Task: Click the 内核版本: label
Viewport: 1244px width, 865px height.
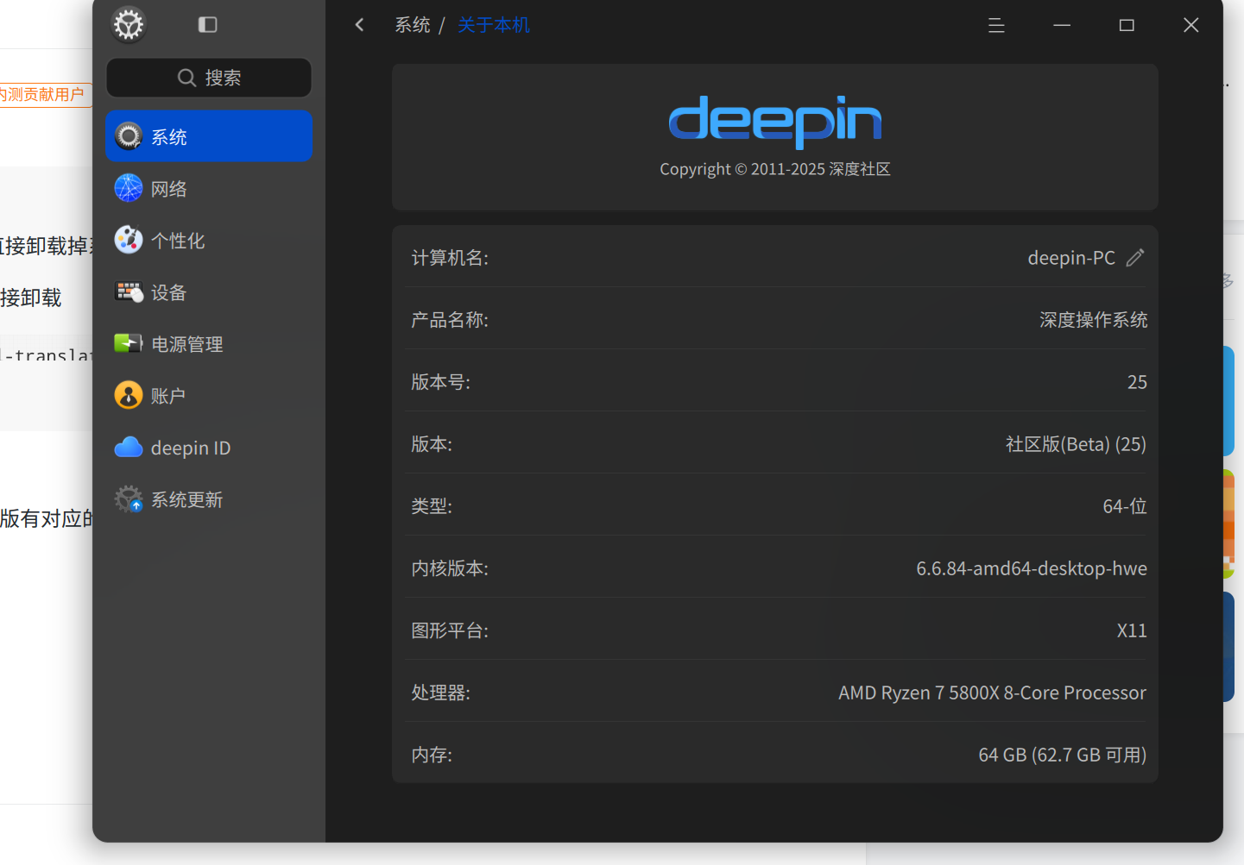Action: (x=450, y=568)
